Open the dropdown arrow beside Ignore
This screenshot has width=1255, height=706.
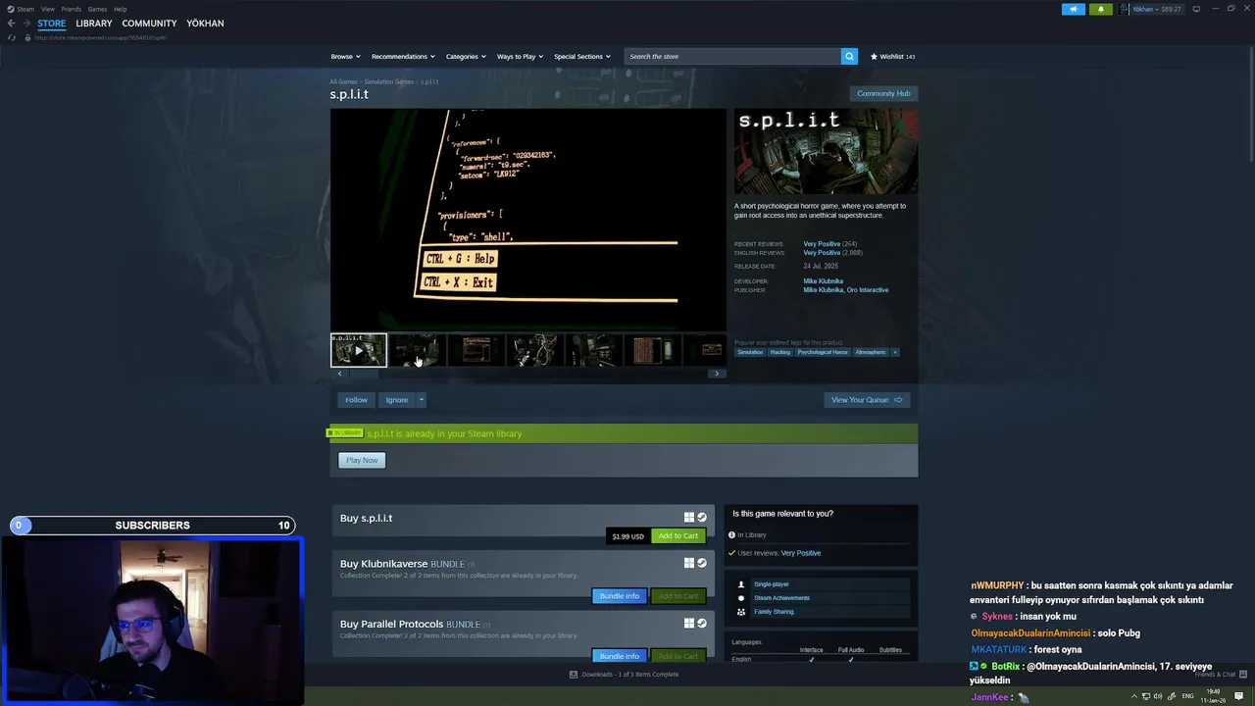pos(421,400)
